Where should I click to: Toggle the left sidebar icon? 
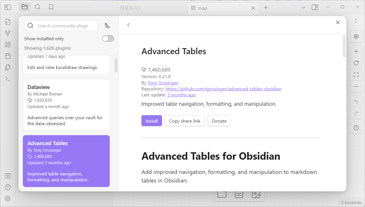coord(8,7)
